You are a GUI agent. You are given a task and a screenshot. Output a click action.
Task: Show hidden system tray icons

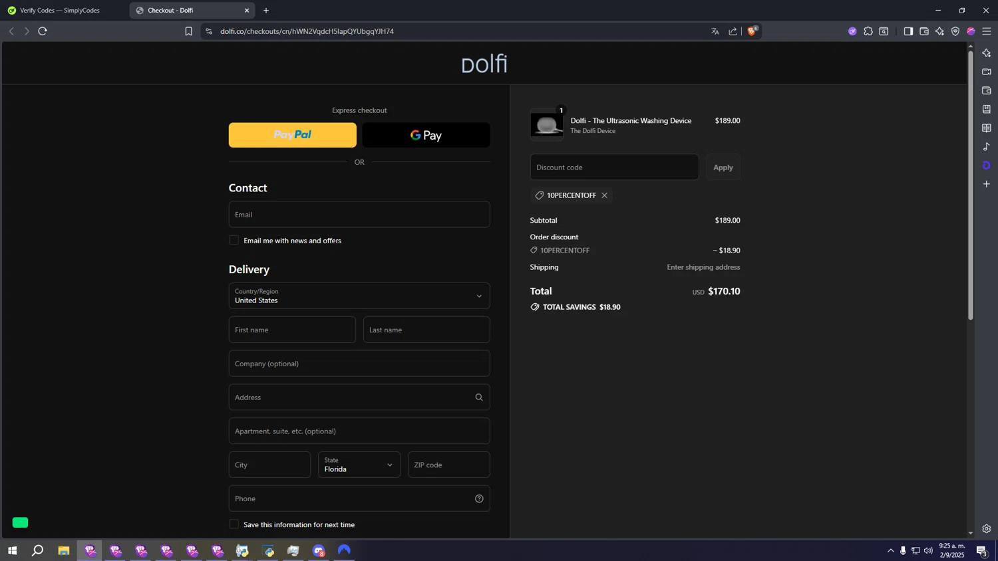pos(891,550)
